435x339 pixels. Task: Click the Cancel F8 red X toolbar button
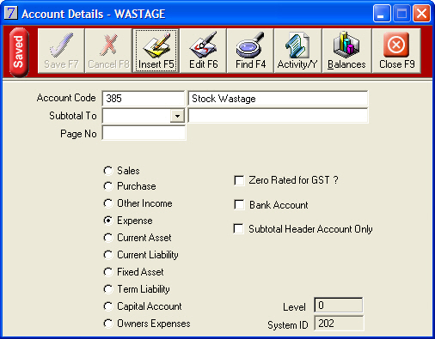coord(108,51)
